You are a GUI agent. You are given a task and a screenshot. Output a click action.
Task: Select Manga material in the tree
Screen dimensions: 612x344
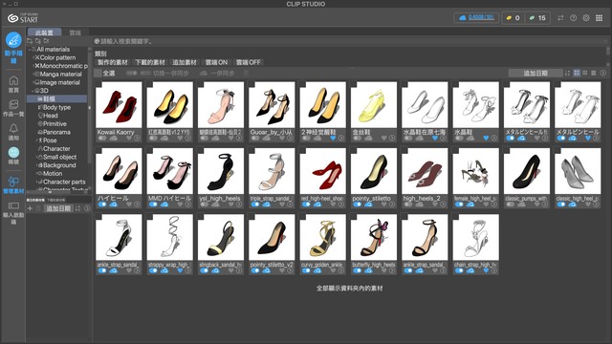click(x=60, y=75)
